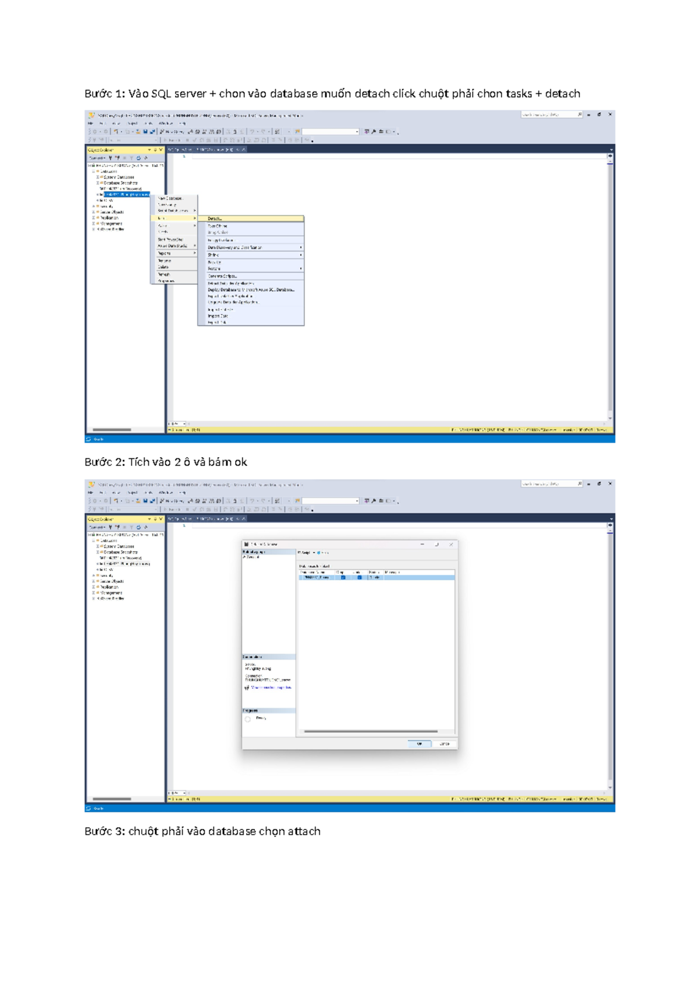700x990 pixels.
Task: Click Quick Launch search box in step 1 window
Action: tap(552, 114)
